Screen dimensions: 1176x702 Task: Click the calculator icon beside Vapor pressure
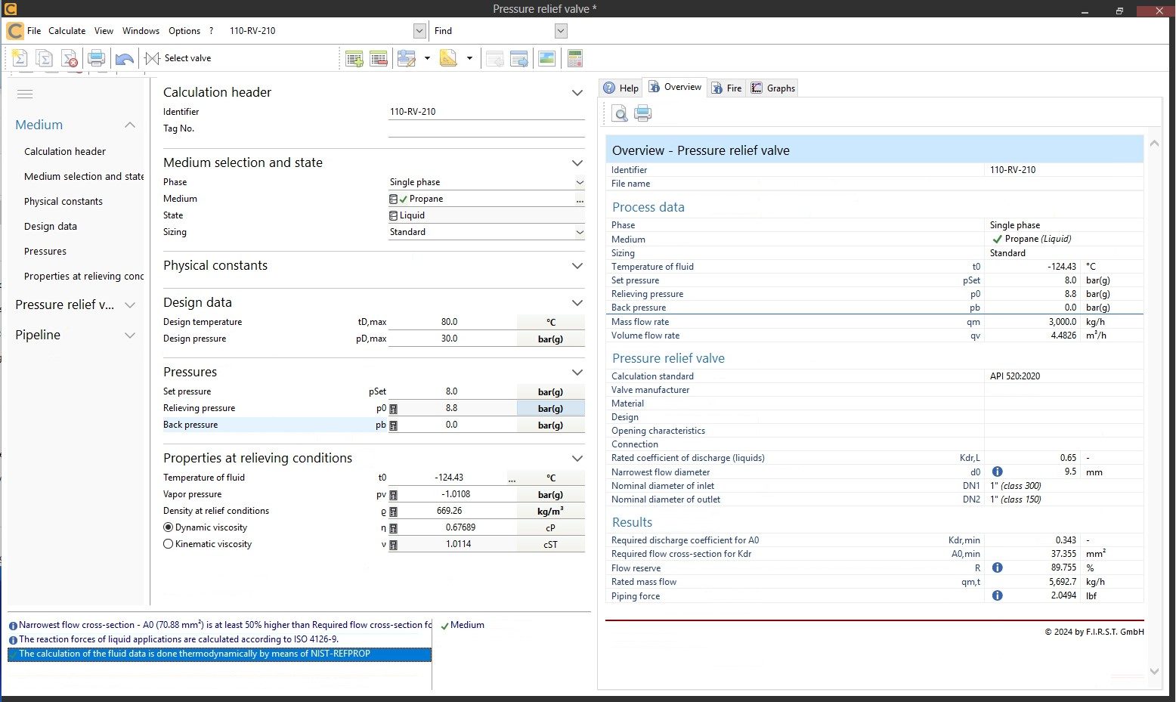coord(393,495)
